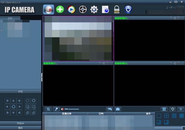
Task: Select the リスト tab
Action: click(x=10, y=18)
